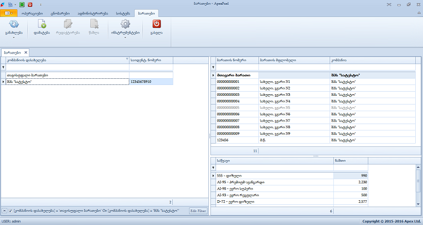Click the auto-filter row icon in the cards grid

(213, 67)
